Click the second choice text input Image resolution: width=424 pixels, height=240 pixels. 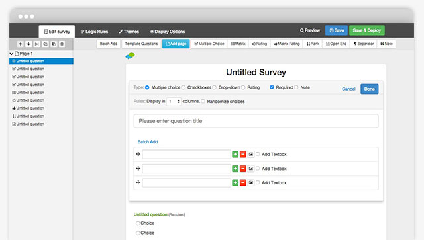[x=187, y=169]
